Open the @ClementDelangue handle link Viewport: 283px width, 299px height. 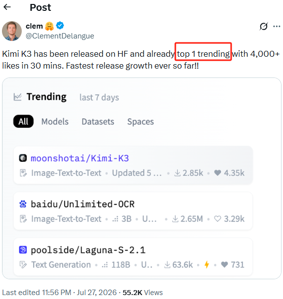[60, 36]
